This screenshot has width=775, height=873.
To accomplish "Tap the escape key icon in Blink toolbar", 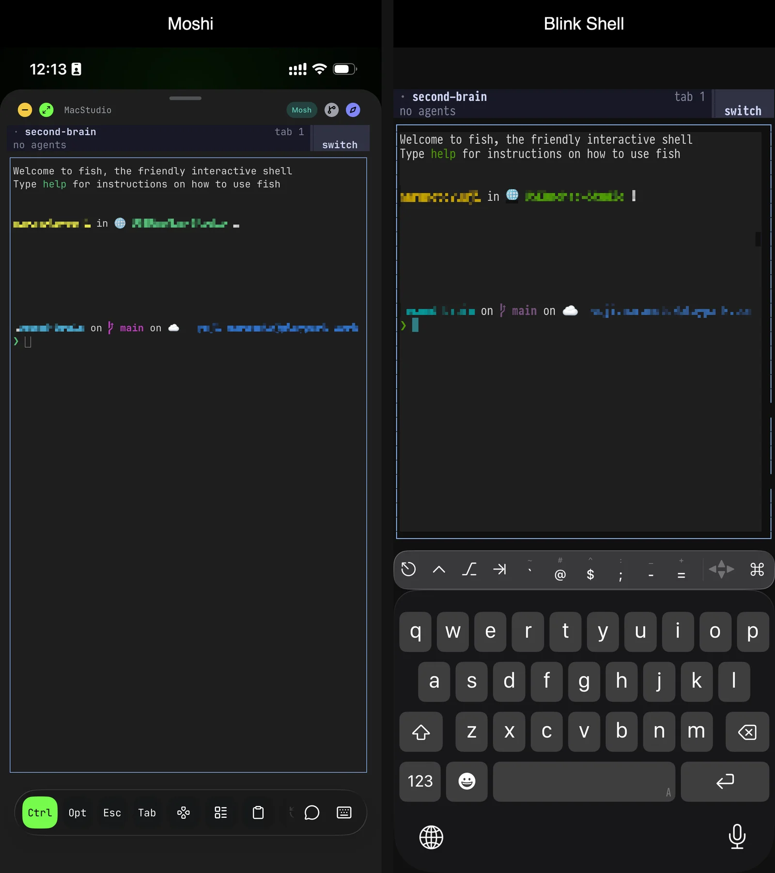I will [469, 569].
